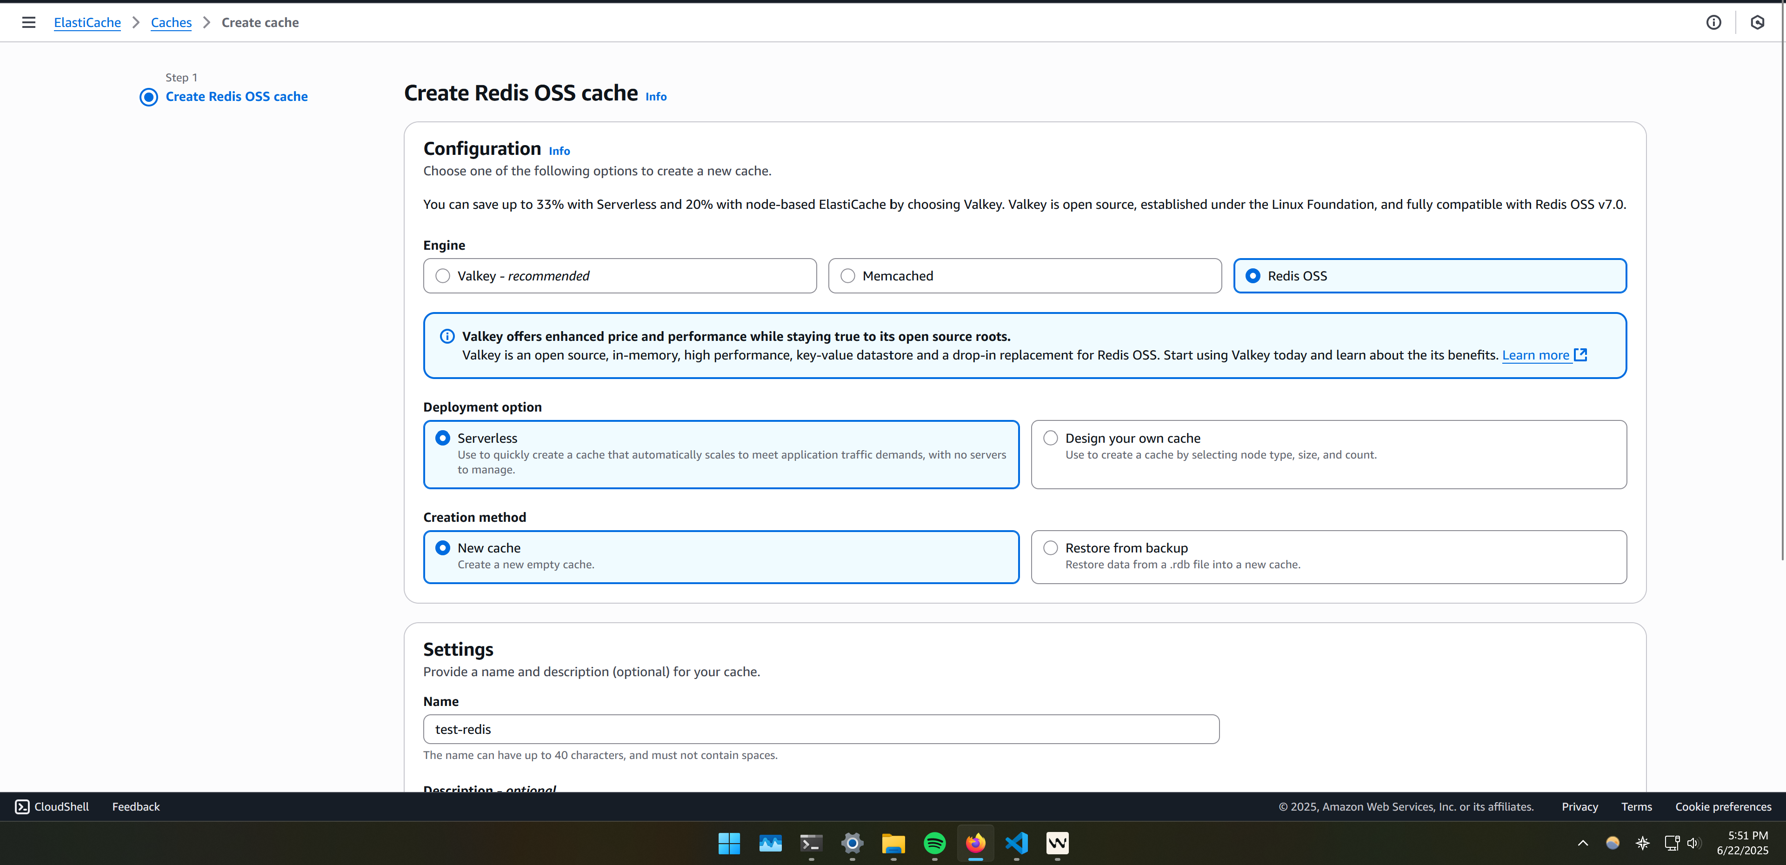Open Spotify from the taskbar
The width and height of the screenshot is (1786, 865).
934,843
